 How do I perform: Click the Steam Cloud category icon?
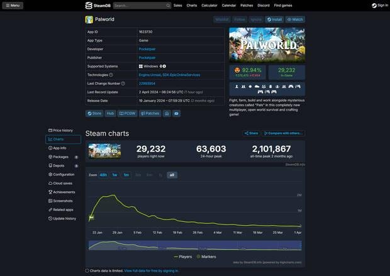[257, 87]
